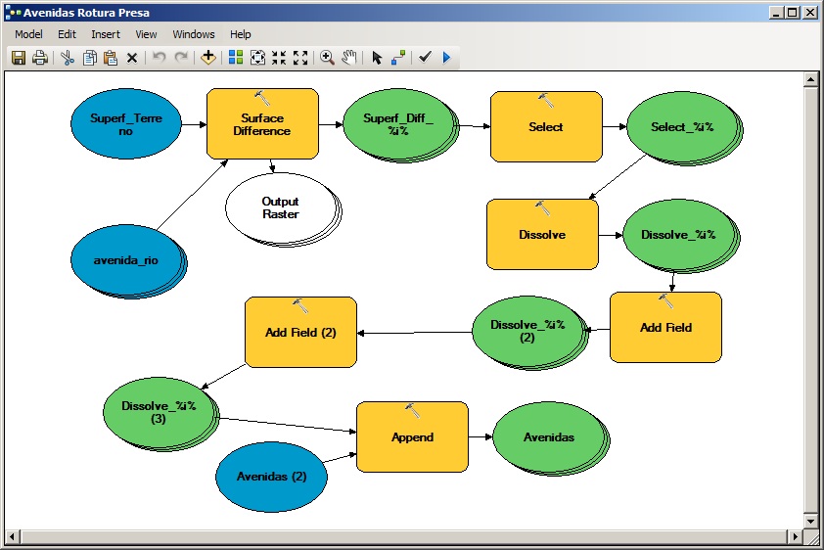Choose the Select arrow pointer tool

pos(377,58)
